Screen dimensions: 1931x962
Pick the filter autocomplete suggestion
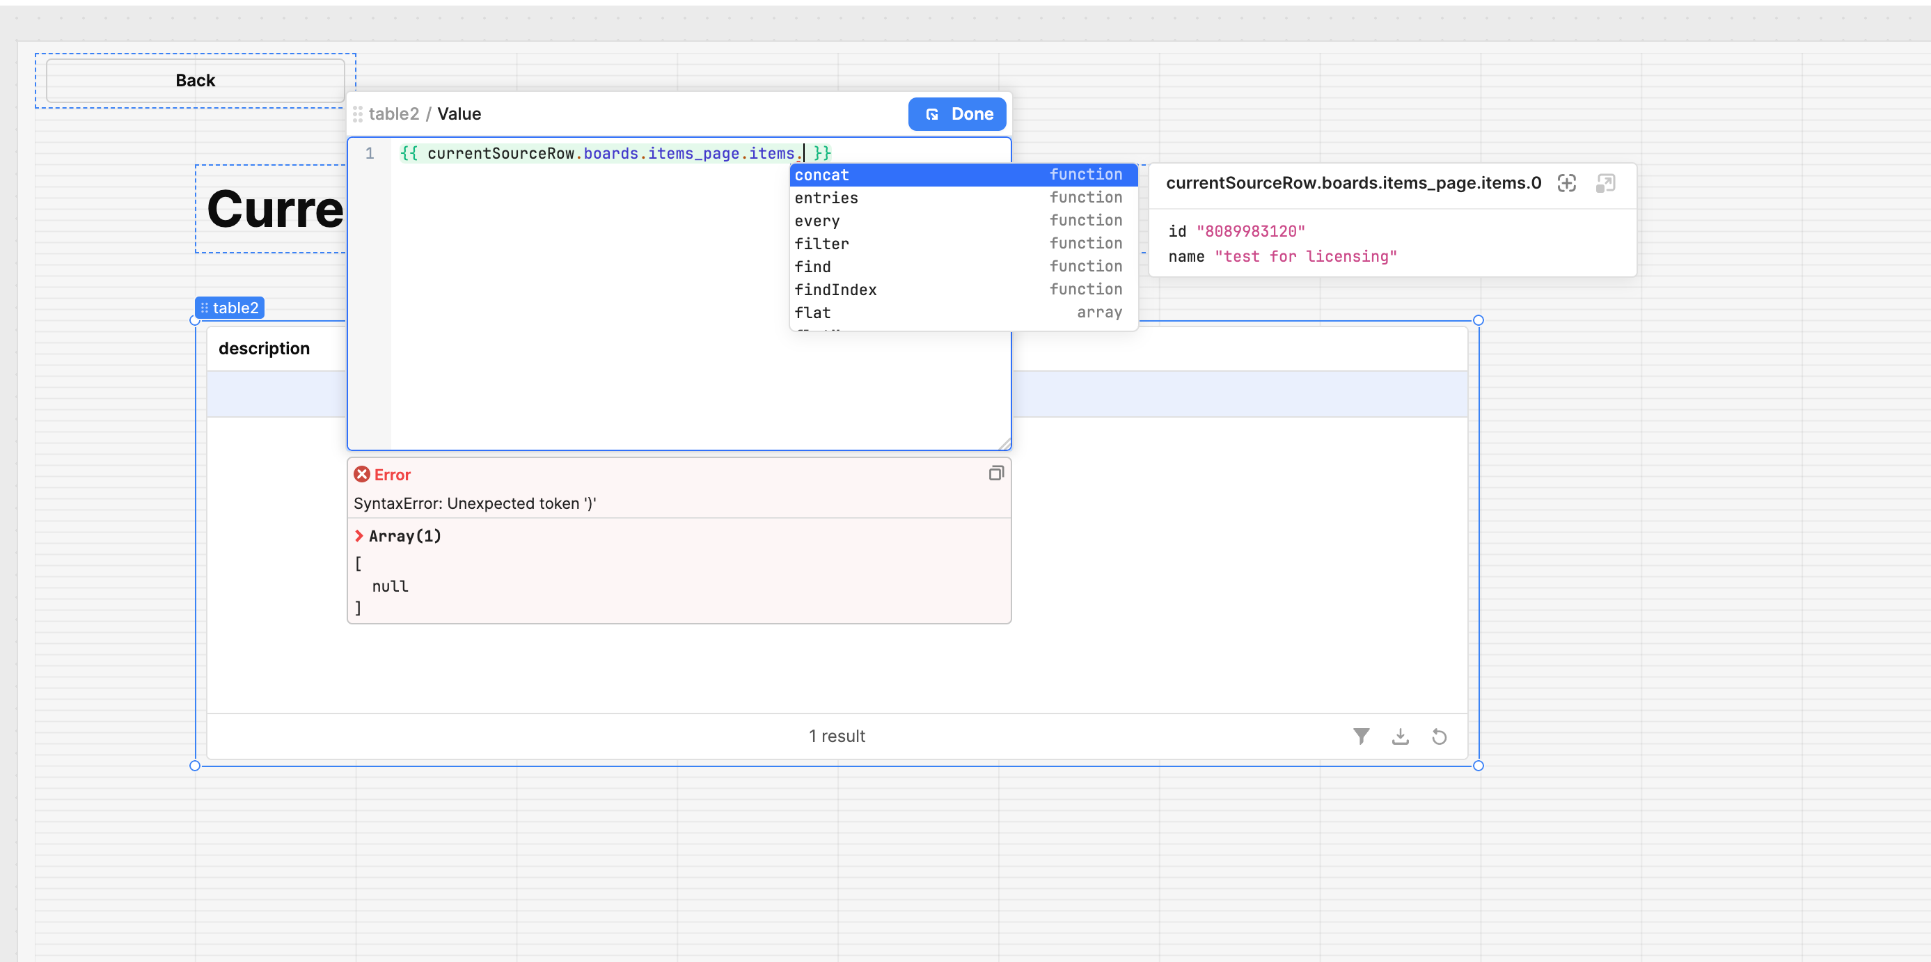(963, 244)
